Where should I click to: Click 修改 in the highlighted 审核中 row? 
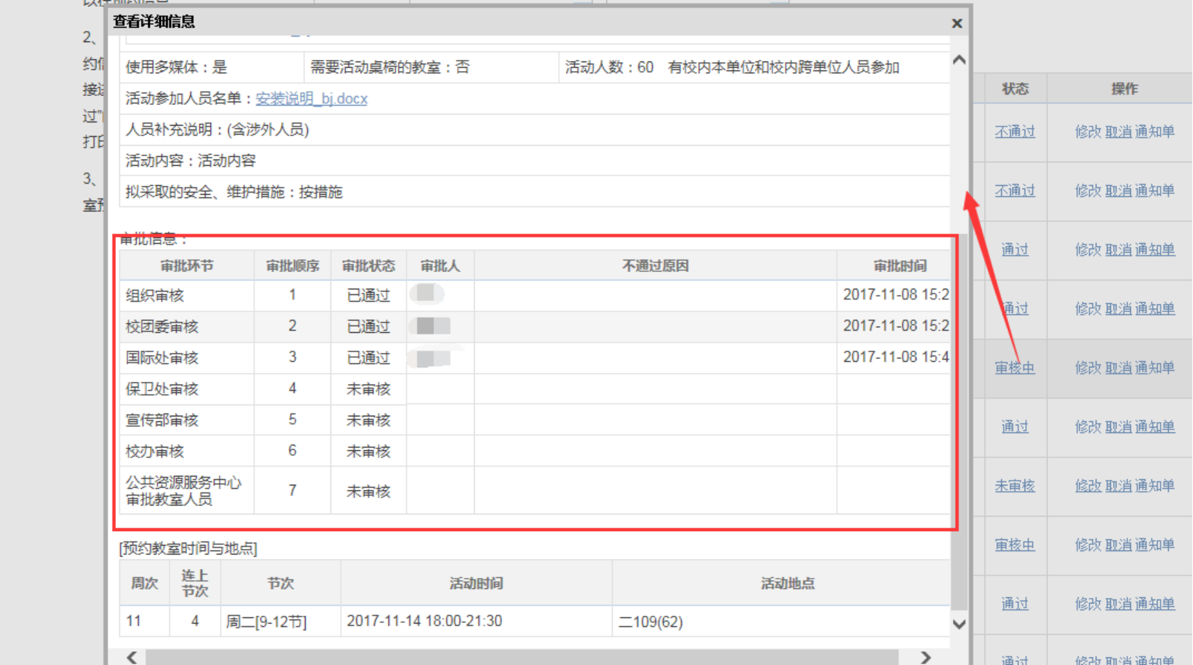tap(1087, 368)
